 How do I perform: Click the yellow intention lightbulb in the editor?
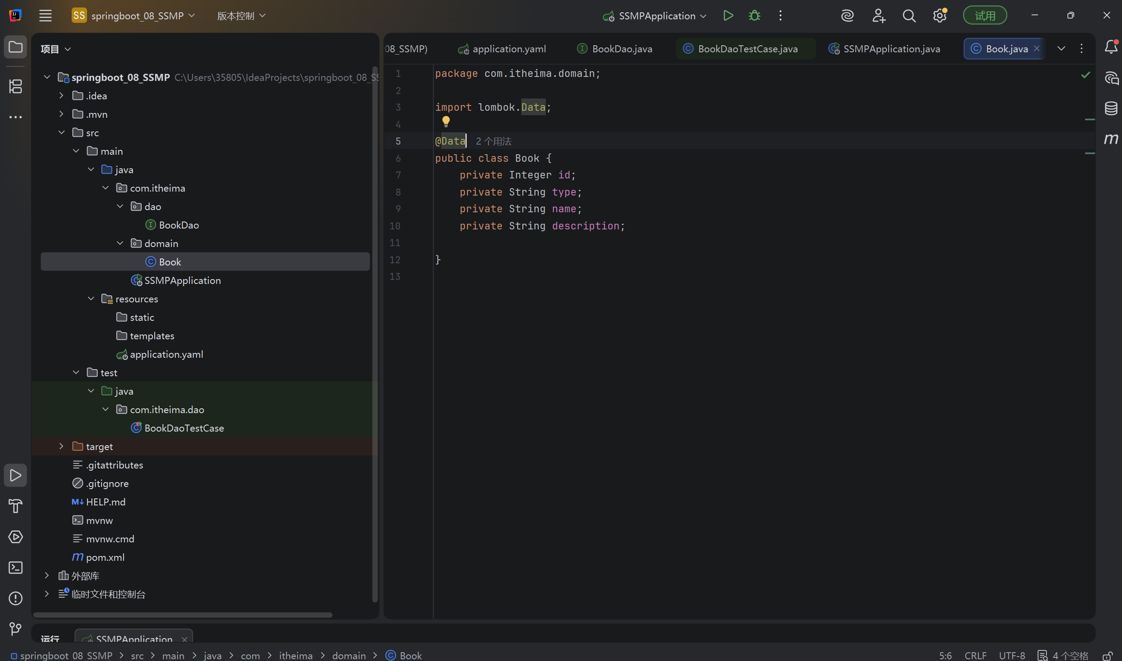pyautogui.click(x=446, y=121)
